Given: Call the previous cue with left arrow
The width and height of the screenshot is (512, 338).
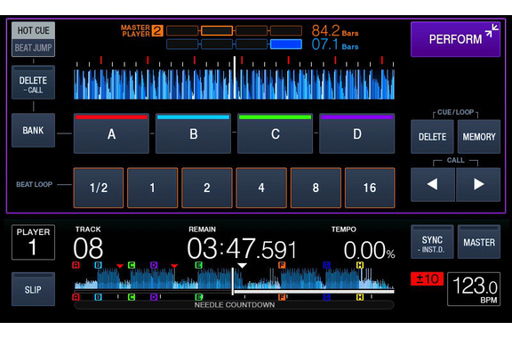Looking at the screenshot, I should 433,184.
